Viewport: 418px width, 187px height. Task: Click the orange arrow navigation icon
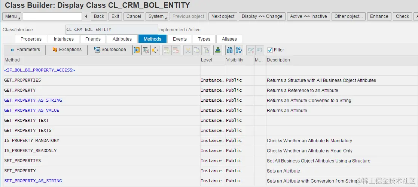[x=155, y=50]
